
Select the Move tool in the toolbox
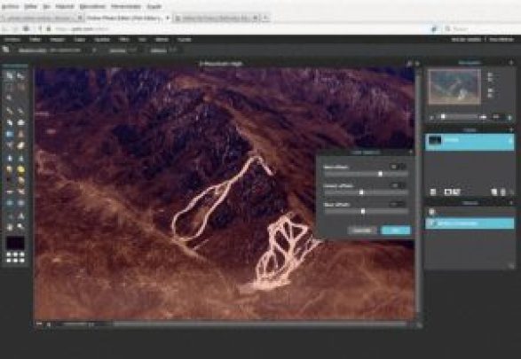21,75
